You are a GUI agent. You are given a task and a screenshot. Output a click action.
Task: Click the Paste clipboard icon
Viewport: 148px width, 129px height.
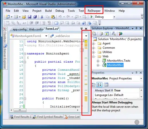point(53,17)
